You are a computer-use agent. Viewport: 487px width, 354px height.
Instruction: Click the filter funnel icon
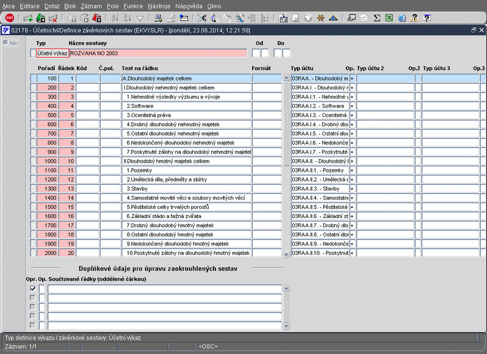click(140, 18)
